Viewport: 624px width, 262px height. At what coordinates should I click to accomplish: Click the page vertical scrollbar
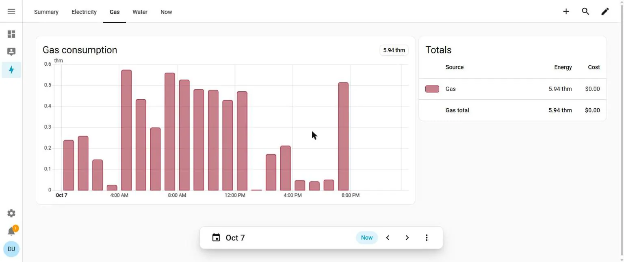pos(622,130)
